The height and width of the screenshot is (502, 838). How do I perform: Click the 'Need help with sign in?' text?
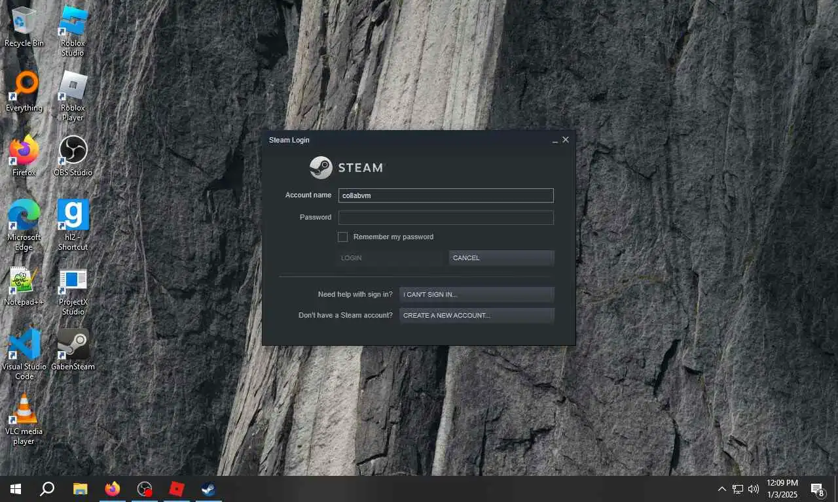tap(355, 294)
